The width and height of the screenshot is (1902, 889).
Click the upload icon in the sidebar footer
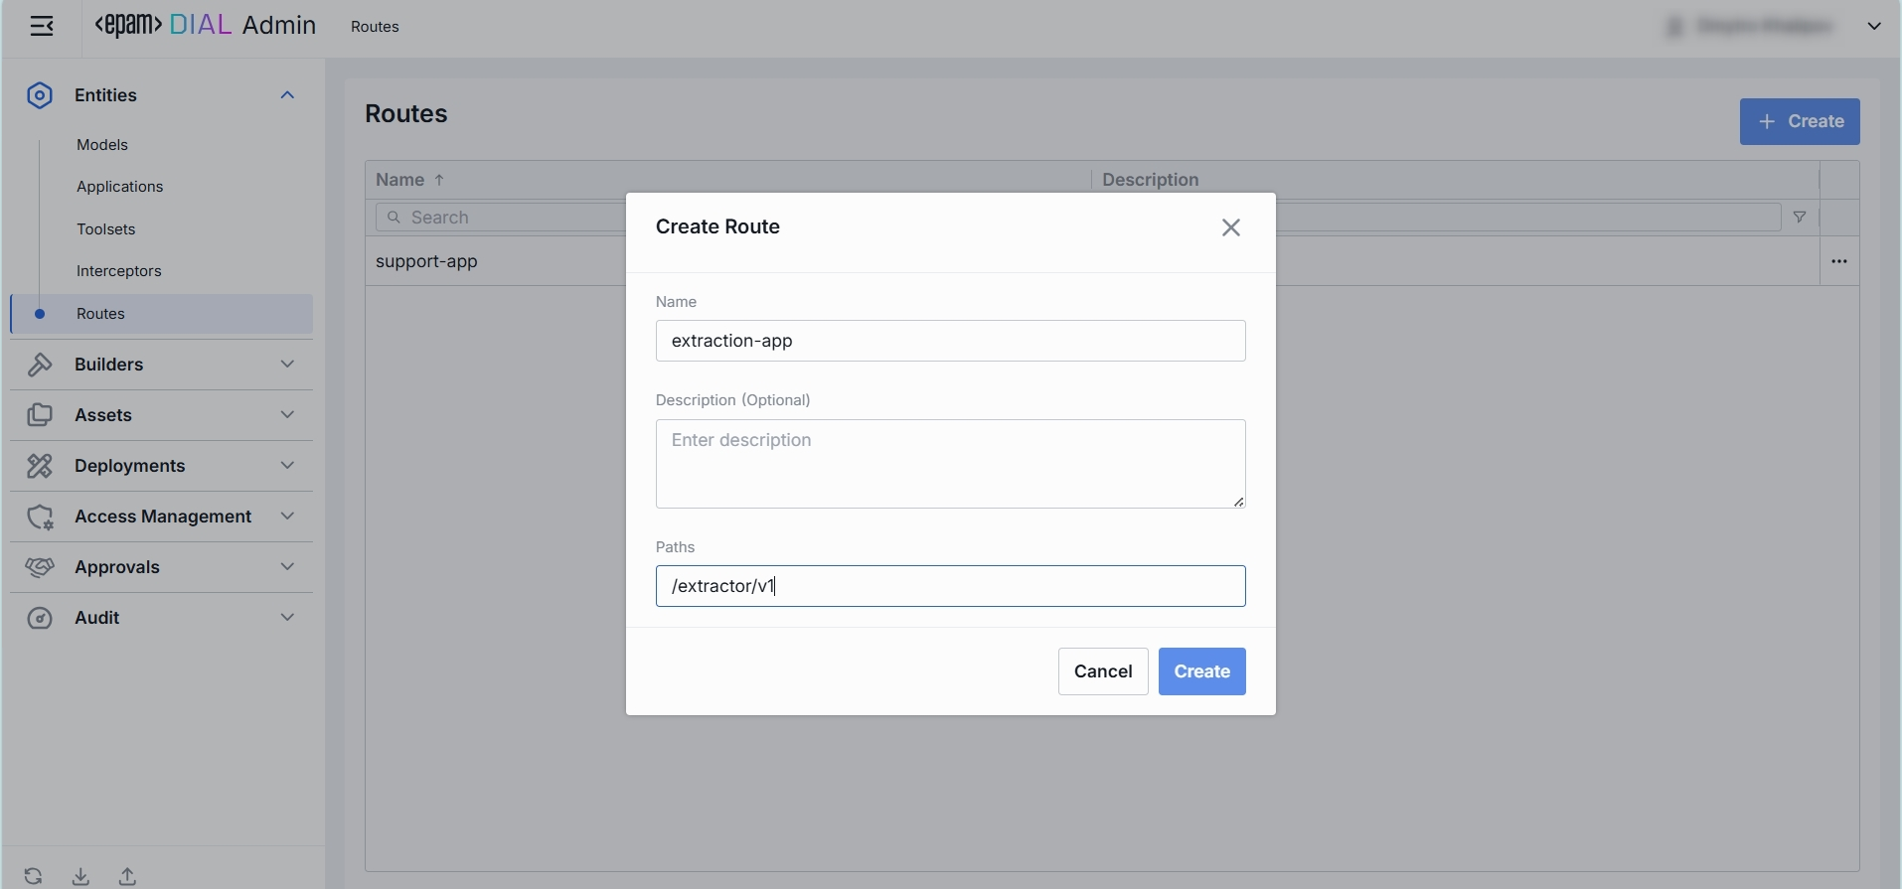(x=127, y=876)
